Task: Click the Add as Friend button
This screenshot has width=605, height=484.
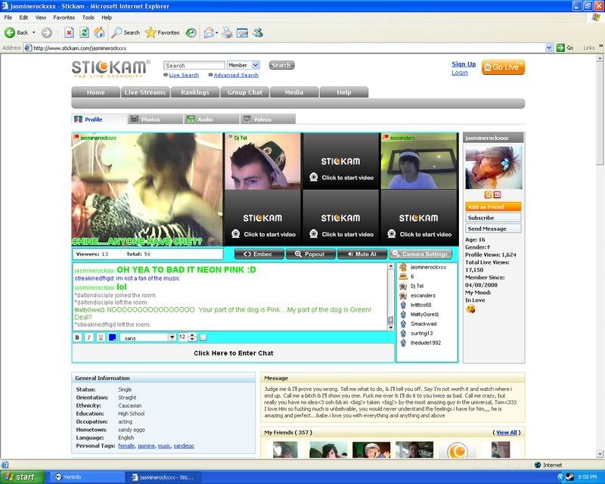Action: (x=493, y=207)
